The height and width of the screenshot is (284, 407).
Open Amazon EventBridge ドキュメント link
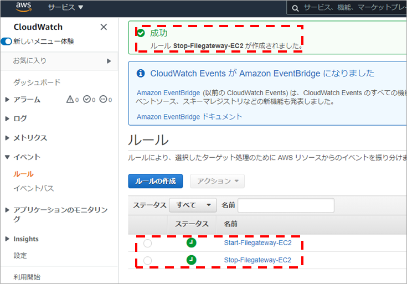point(189,117)
